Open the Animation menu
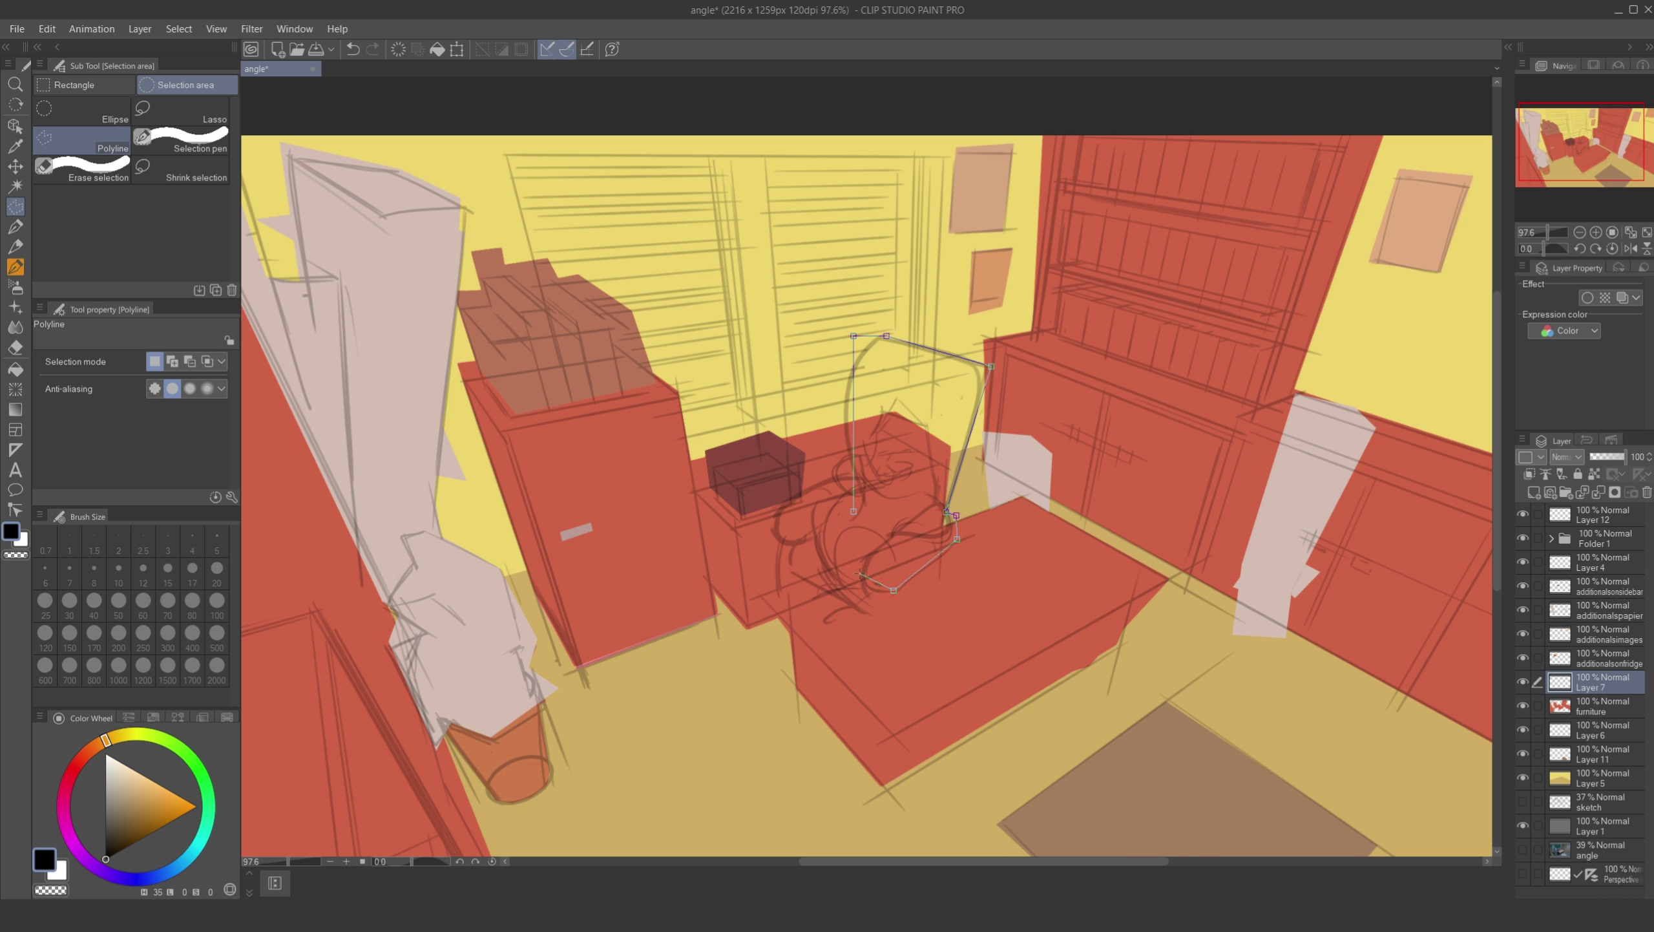Viewport: 1654px width, 932px height. 92,29
